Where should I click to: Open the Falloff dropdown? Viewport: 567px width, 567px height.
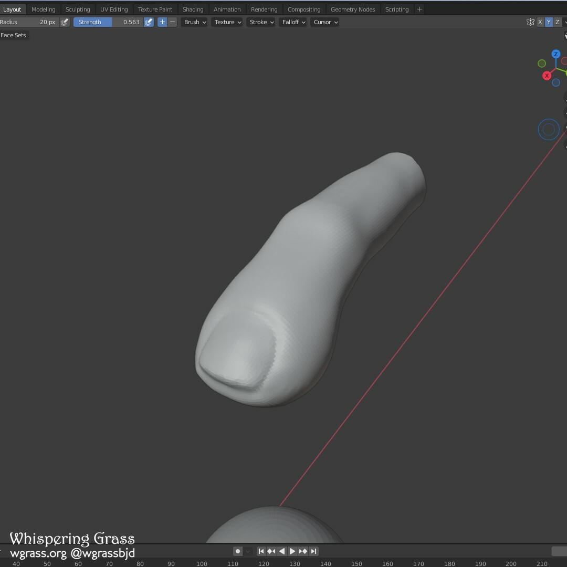pos(293,22)
